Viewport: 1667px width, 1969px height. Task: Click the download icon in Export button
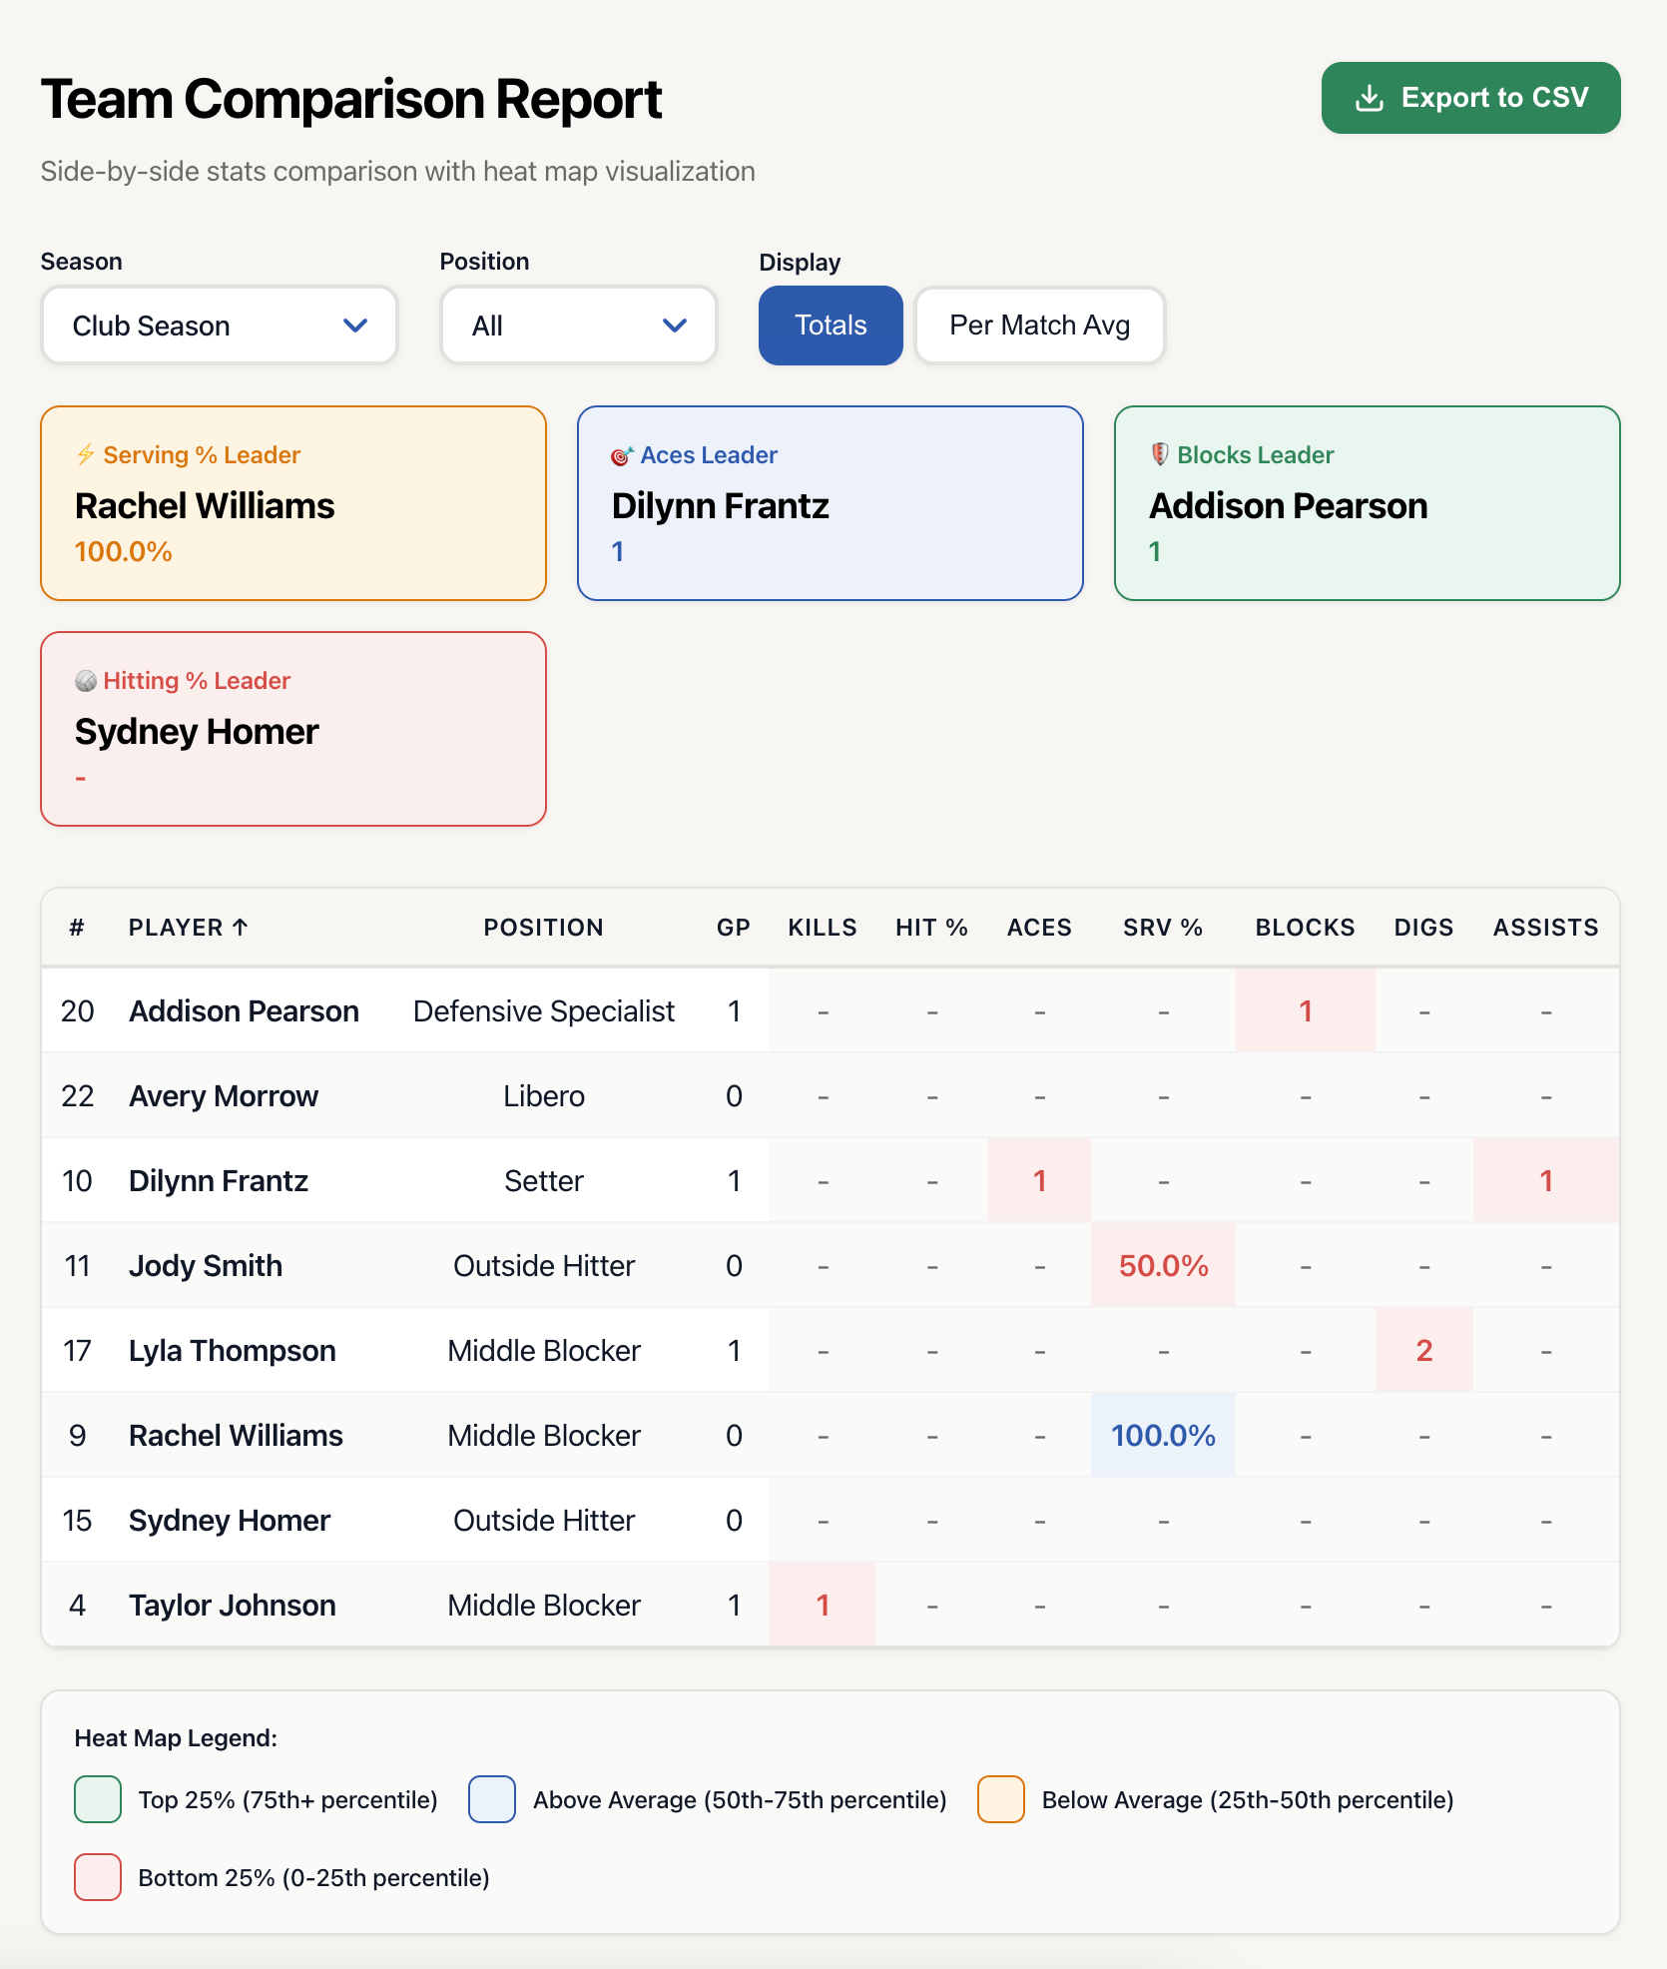[1370, 98]
